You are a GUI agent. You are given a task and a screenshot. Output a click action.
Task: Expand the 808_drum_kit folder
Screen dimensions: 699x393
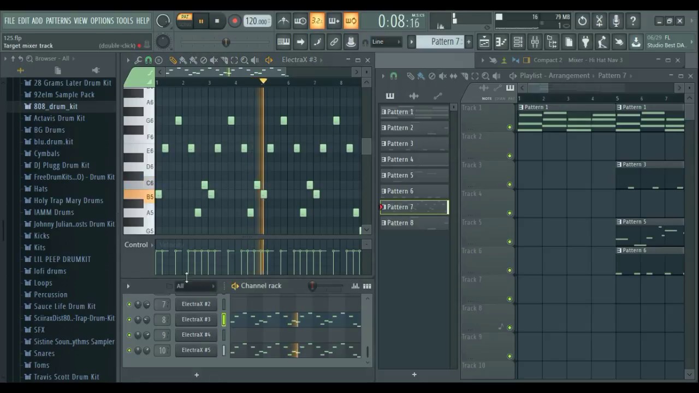pos(56,106)
